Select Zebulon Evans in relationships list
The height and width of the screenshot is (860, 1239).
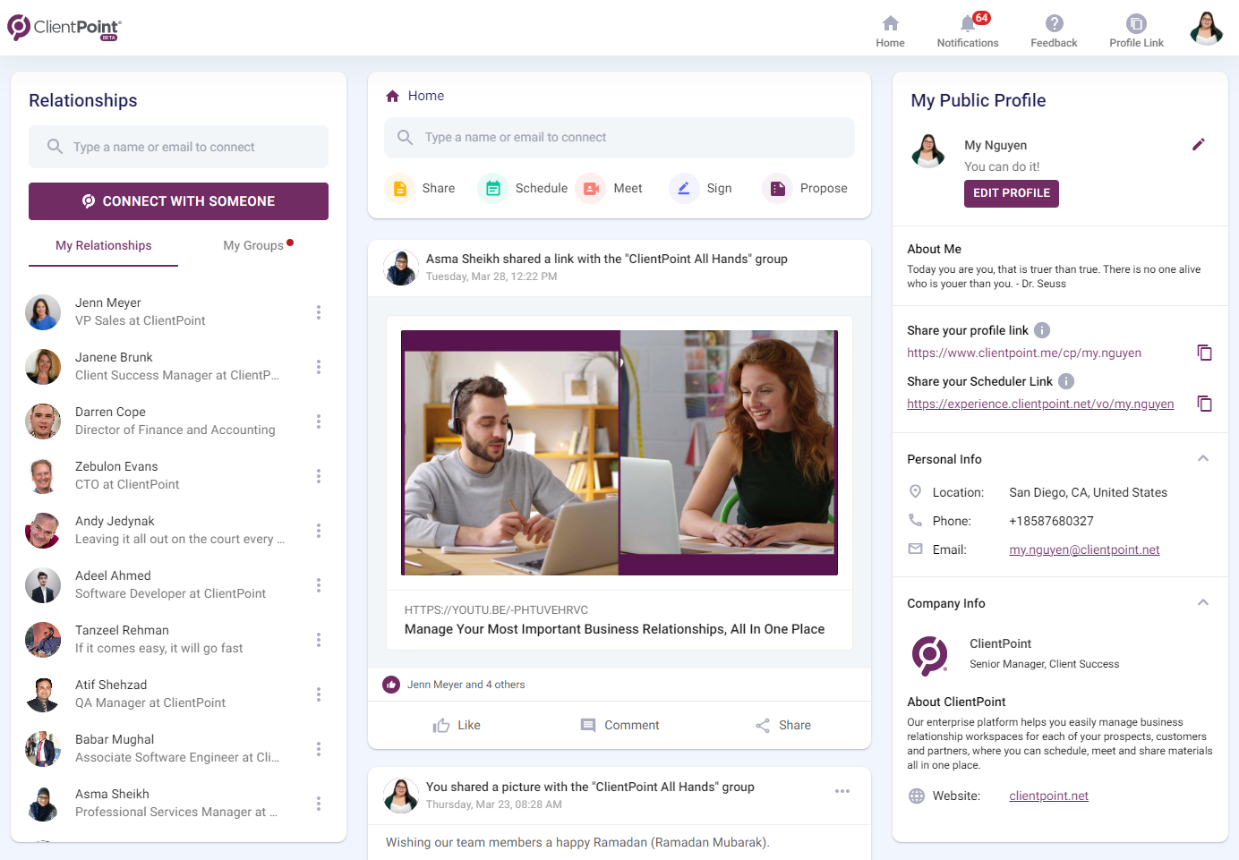178,476
